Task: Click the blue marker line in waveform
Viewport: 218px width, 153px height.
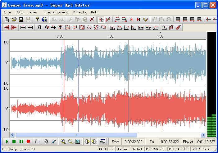Action: click(79, 86)
